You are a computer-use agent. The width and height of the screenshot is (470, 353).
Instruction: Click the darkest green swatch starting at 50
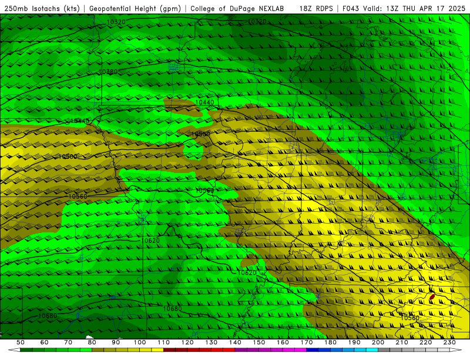tap(26, 349)
